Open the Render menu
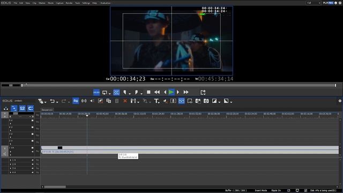 pos(69,3)
